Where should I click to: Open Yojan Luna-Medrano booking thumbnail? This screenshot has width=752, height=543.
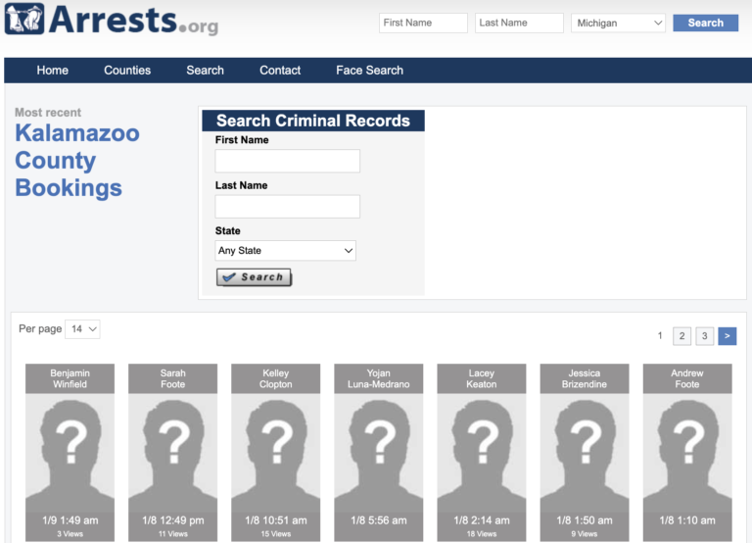click(x=378, y=452)
